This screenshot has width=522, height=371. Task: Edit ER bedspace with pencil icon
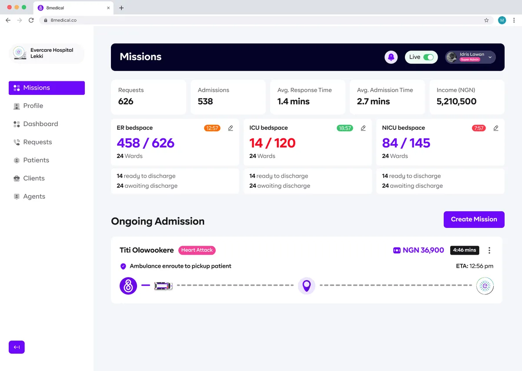231,128
